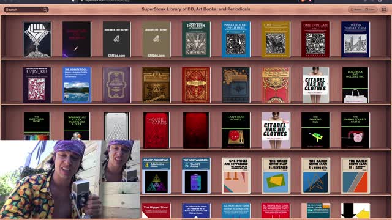Open Naked Shorting 4 A Definitive Guide
This screenshot has height=220, width=392.
[156, 175]
